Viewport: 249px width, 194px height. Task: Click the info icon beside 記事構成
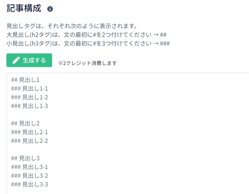click(50, 9)
